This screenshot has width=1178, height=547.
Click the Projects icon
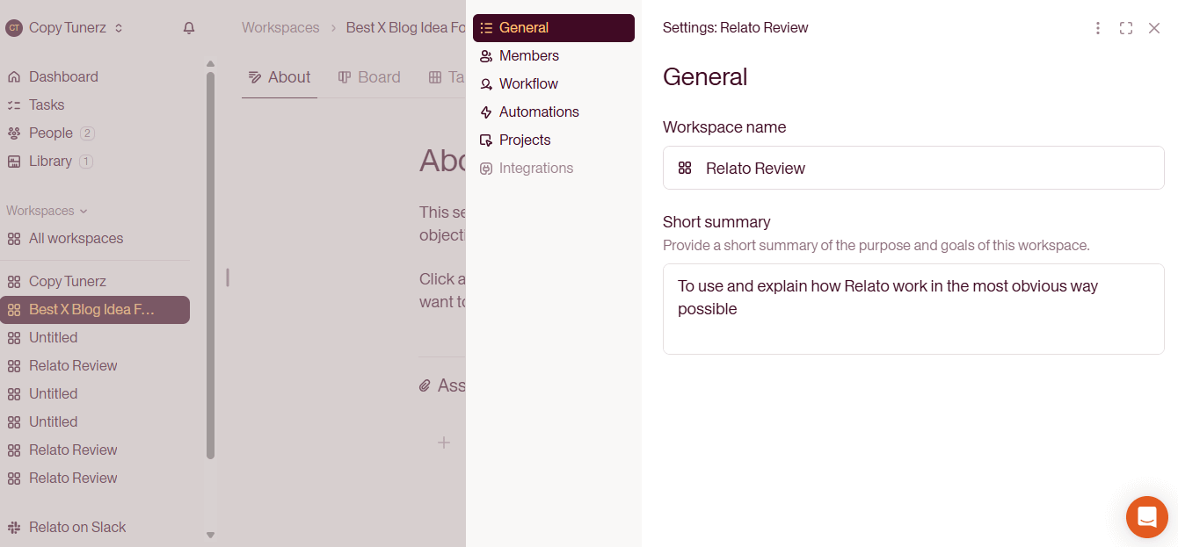486,140
